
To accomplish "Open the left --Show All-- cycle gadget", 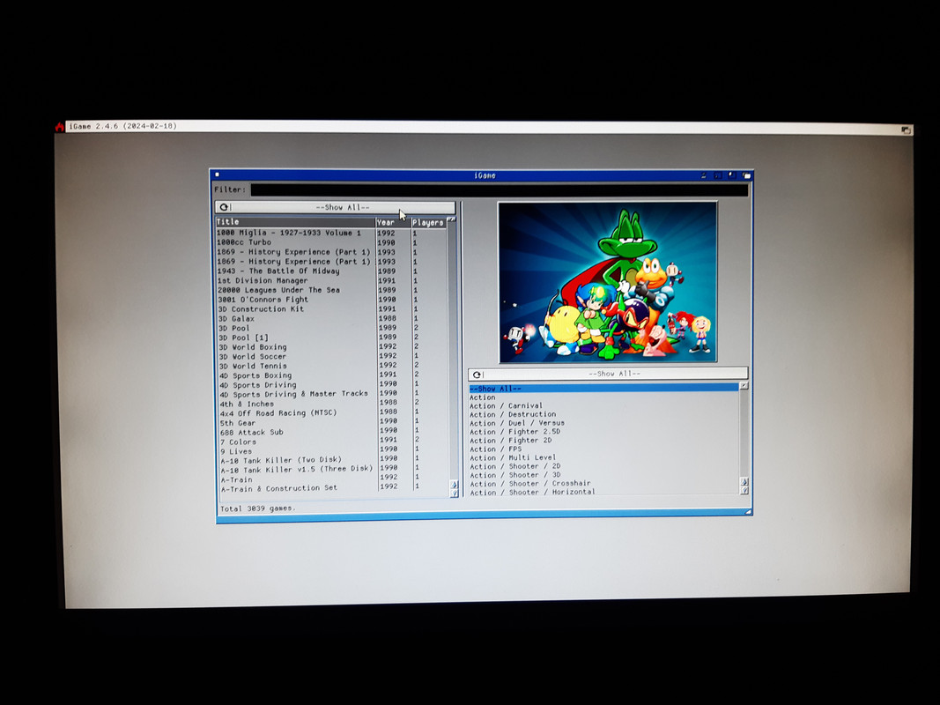I will (335, 207).
